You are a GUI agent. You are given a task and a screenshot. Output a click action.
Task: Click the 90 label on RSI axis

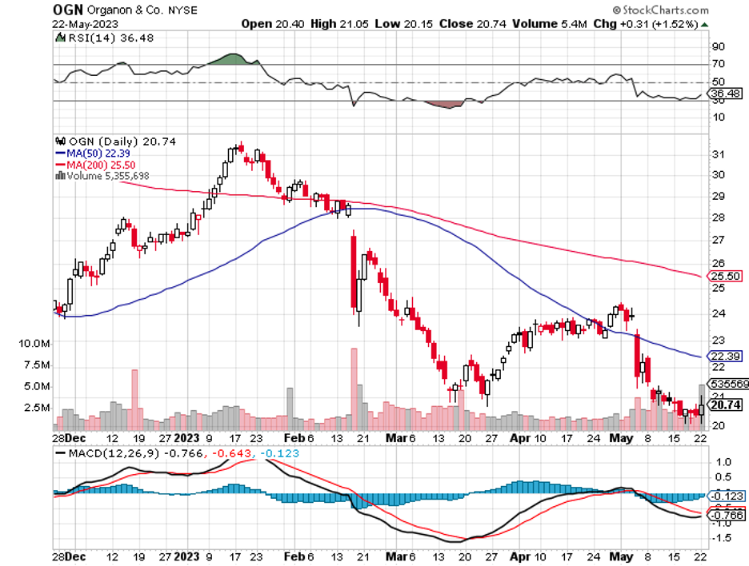pos(719,47)
